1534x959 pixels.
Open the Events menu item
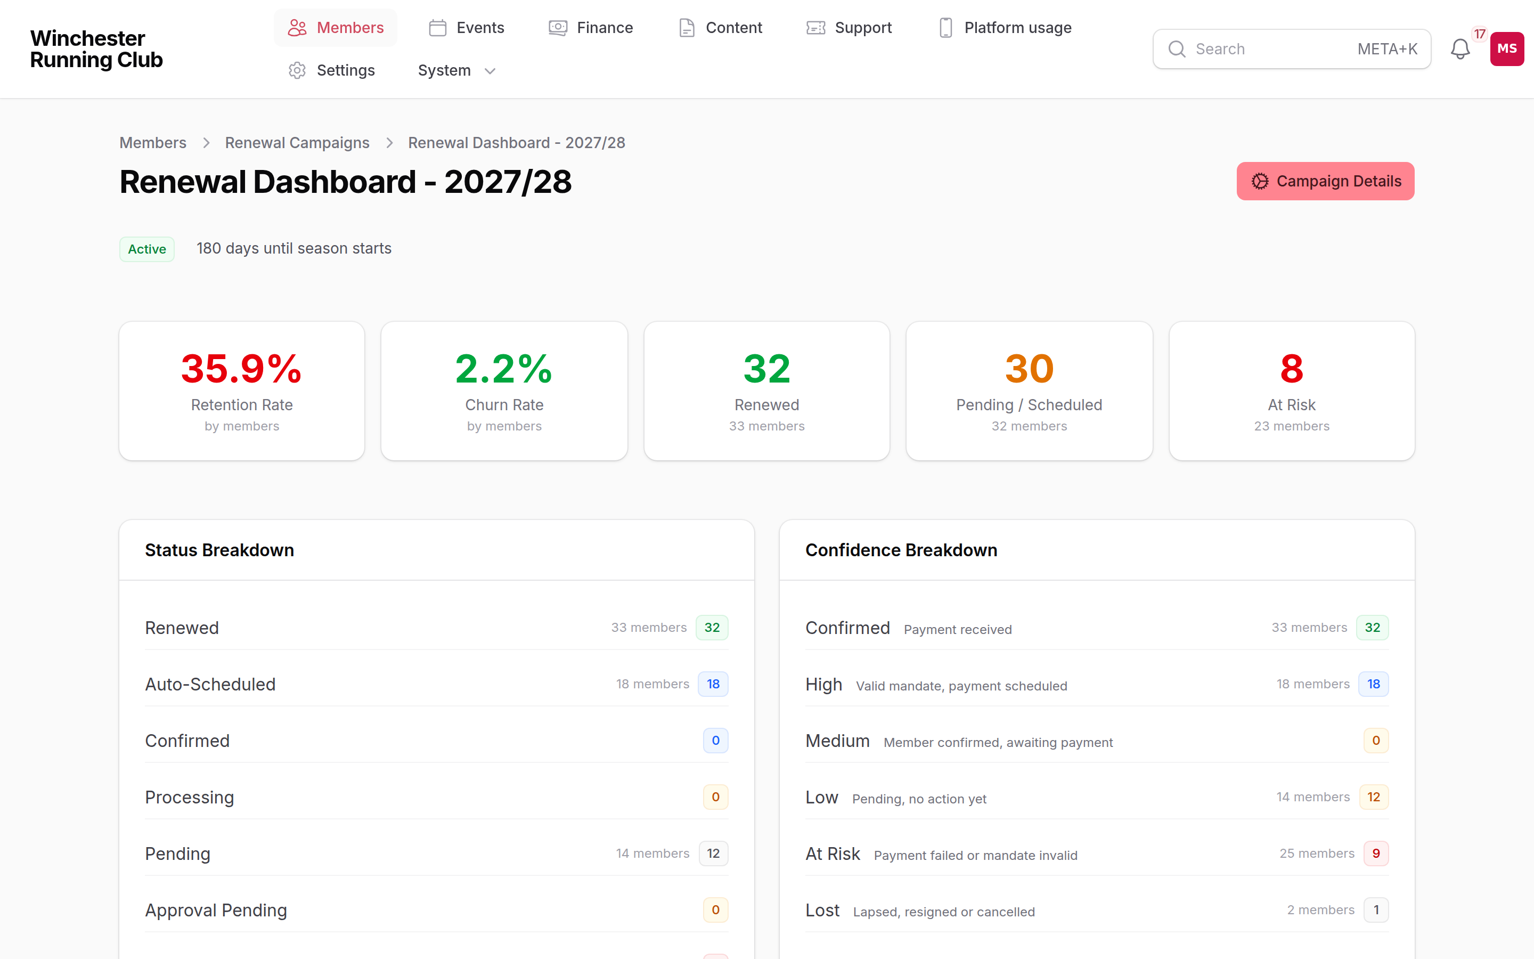point(467,28)
